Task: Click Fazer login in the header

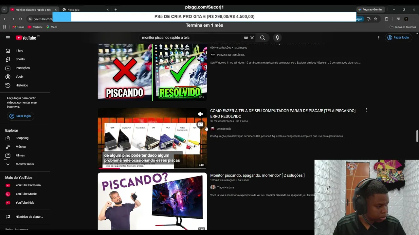Action: click(398, 38)
